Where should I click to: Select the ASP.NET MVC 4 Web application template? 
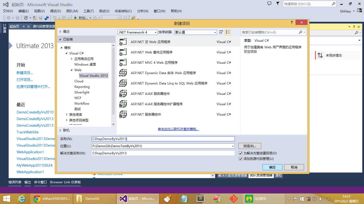point(179,62)
